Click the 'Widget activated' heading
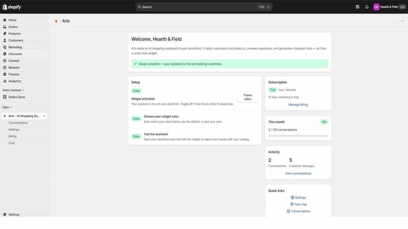Image resolution: width=408 pixels, height=229 pixels. (143, 99)
